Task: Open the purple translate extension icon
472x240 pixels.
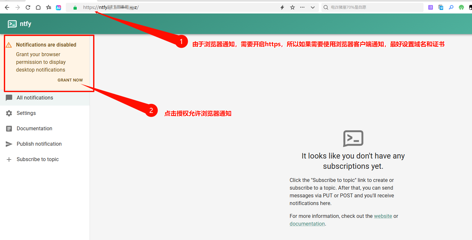Action: [x=431, y=7]
